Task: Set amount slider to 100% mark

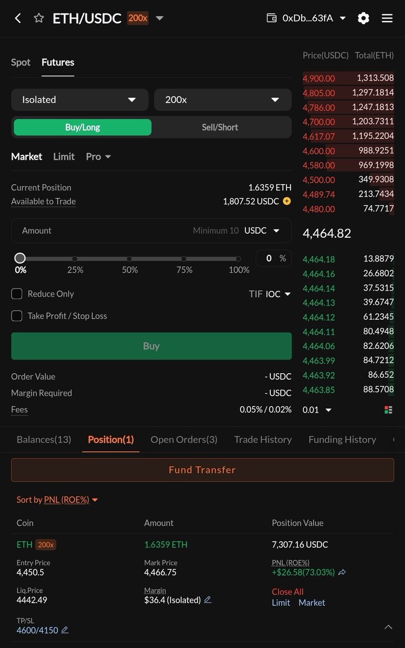Action: [238, 259]
